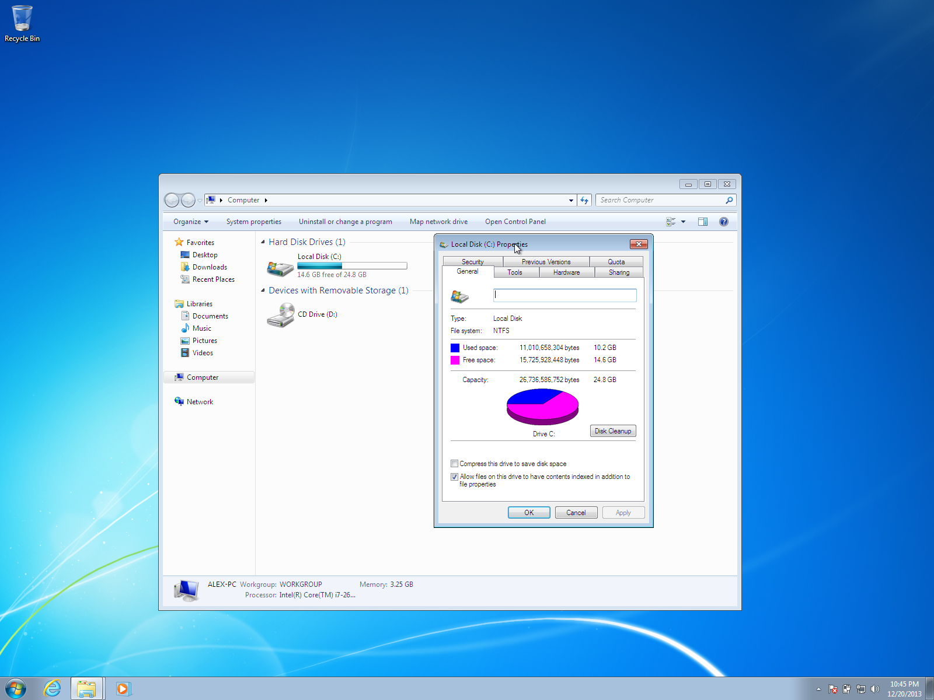Launch Internet Explorer from taskbar
Viewport: 934px width, 700px height.
(53, 688)
